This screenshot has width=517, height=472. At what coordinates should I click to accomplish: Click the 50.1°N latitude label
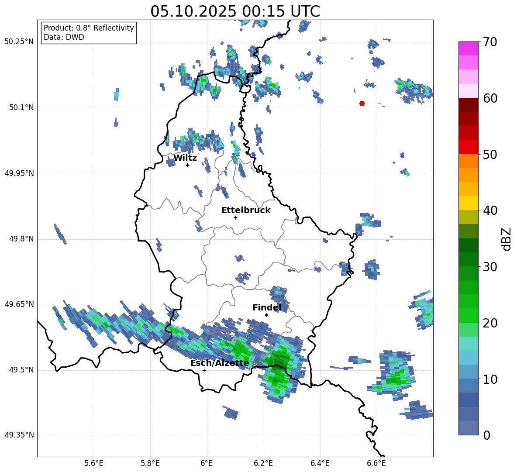tap(21, 108)
